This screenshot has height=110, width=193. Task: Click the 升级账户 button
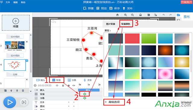pyautogui.click(x=186, y=2)
